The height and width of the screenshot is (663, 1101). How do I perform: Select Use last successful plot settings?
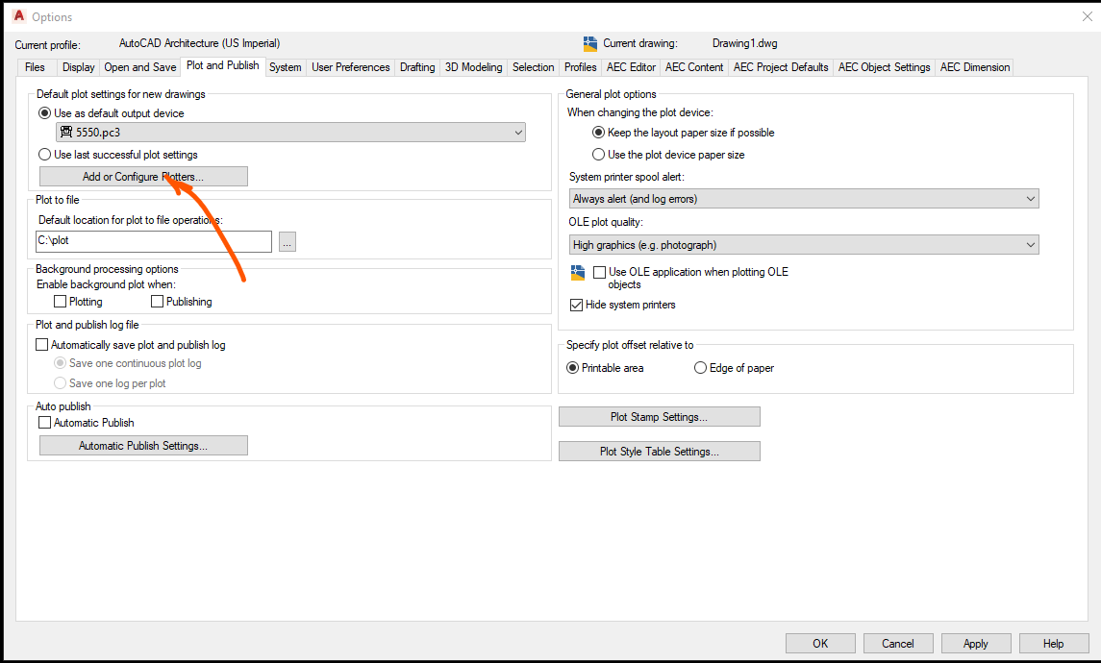[44, 154]
